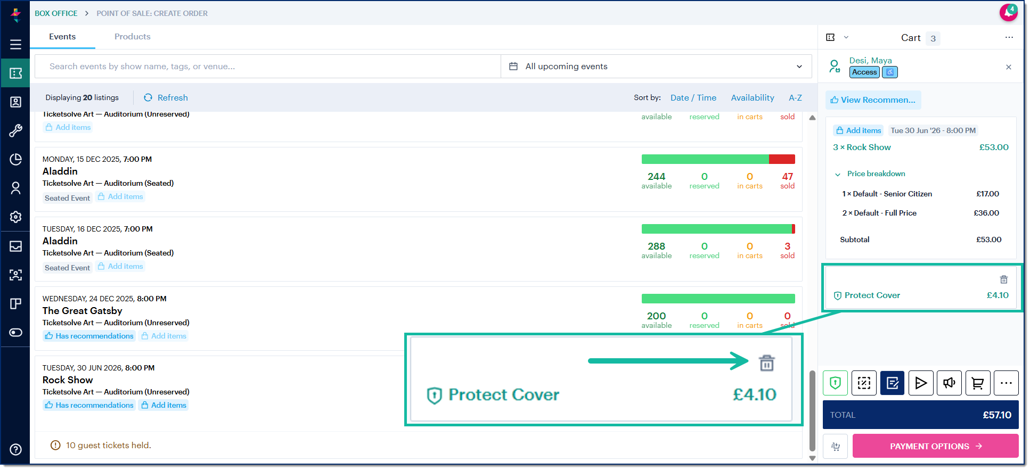
Task: Toggle the green shield protection button
Action: (835, 383)
